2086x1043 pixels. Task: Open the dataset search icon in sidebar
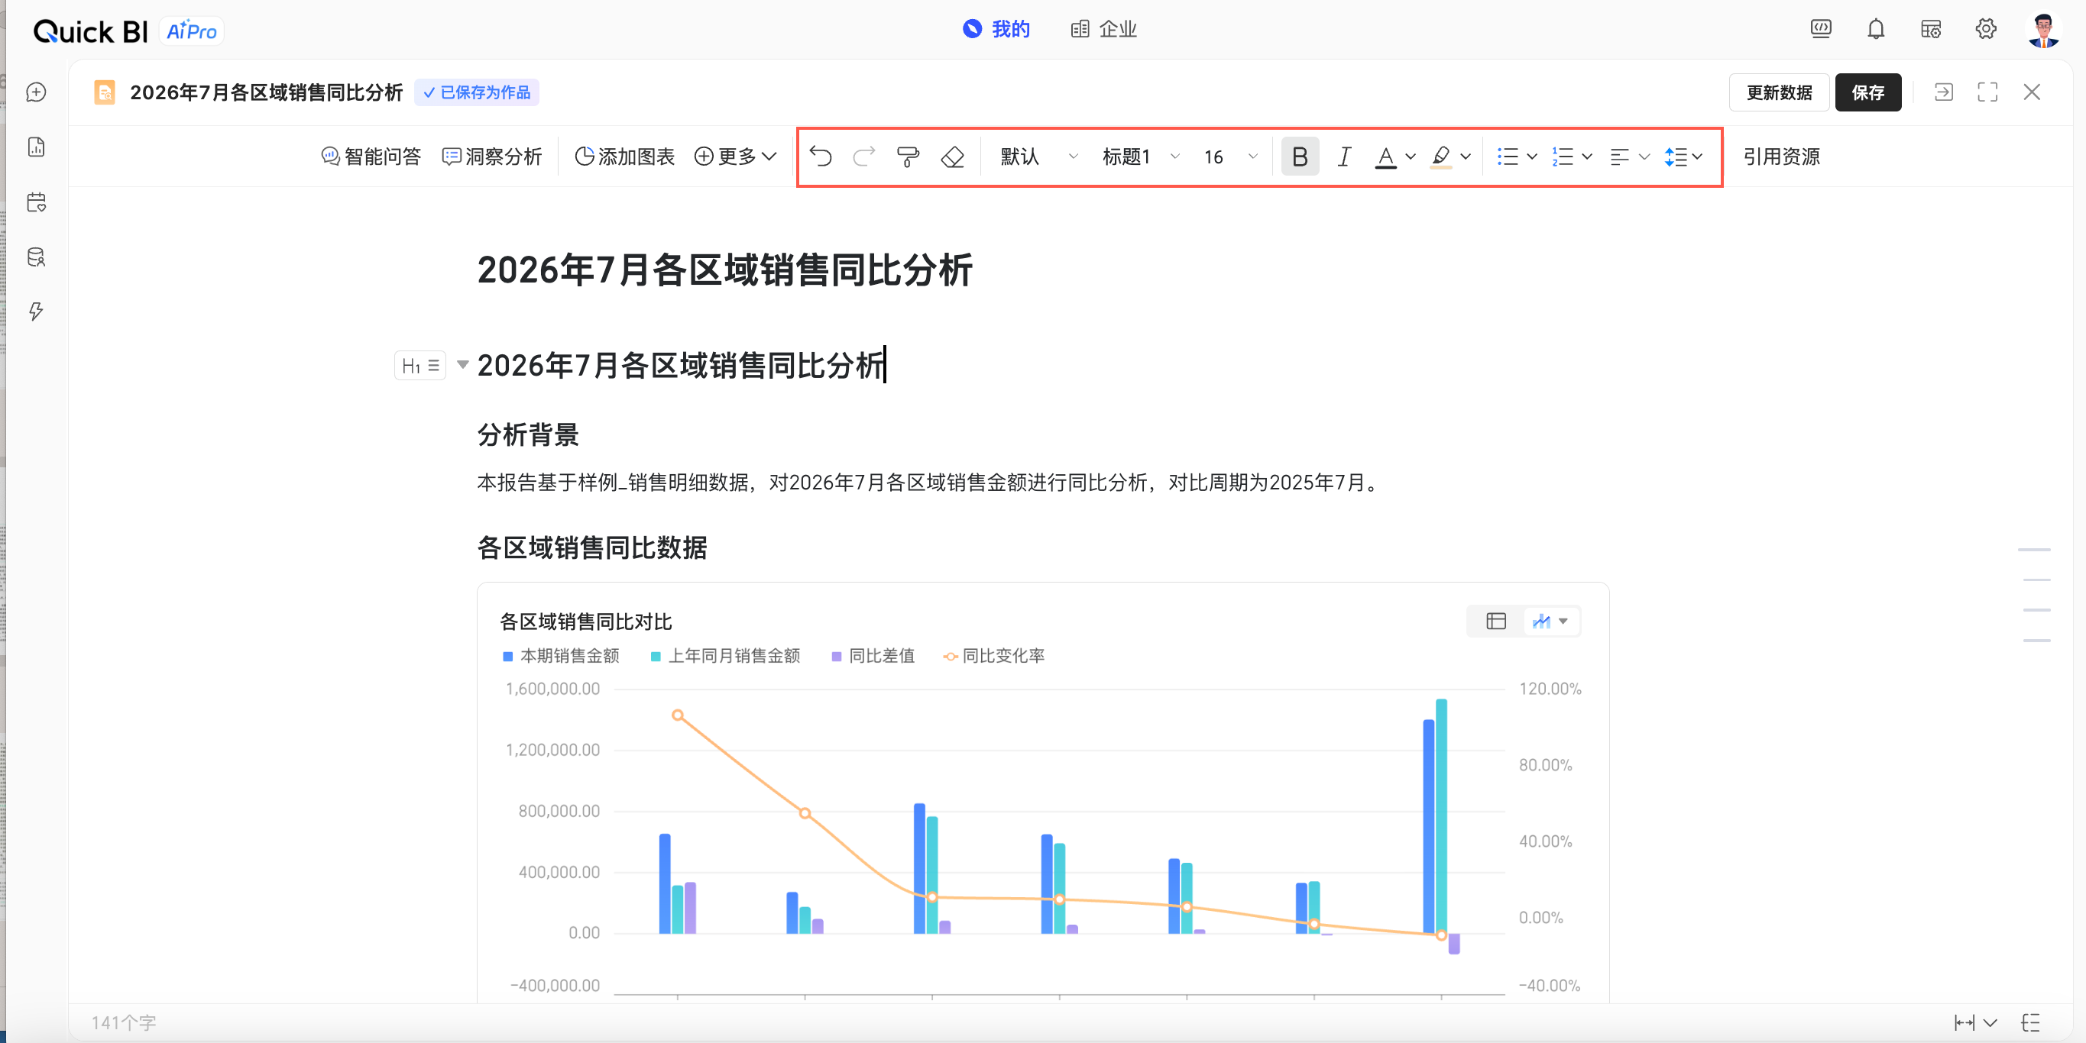[x=37, y=257]
